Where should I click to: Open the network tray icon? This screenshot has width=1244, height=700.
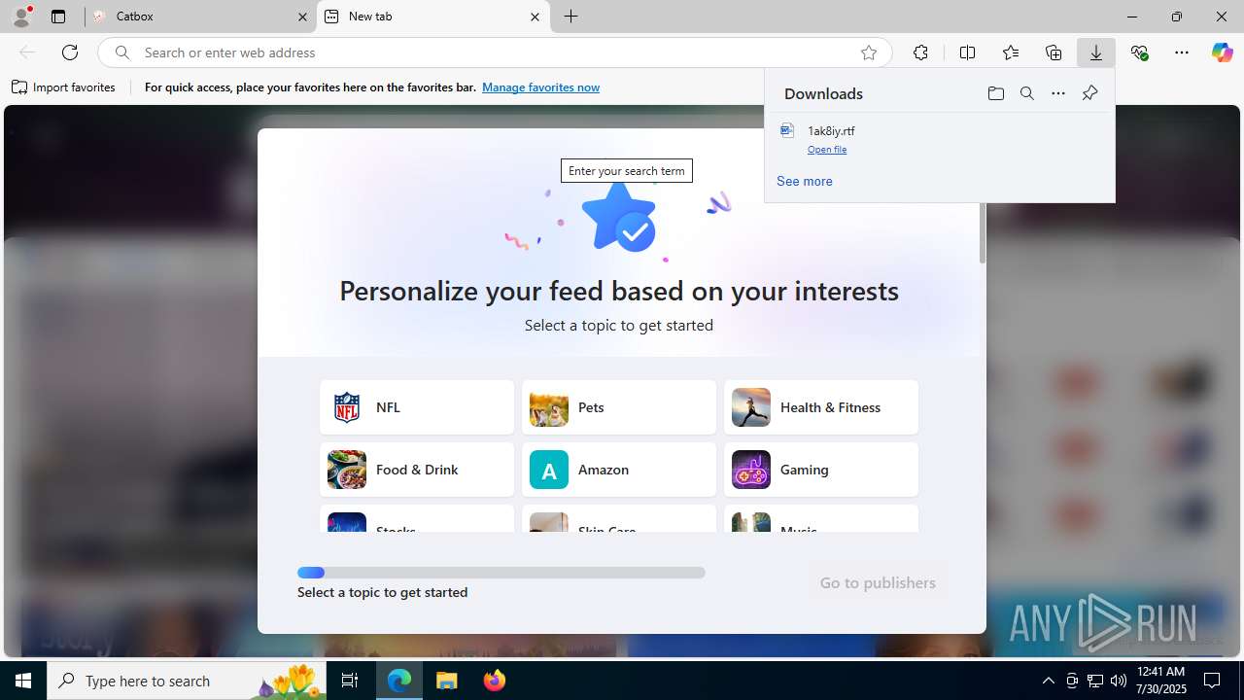click(x=1095, y=681)
